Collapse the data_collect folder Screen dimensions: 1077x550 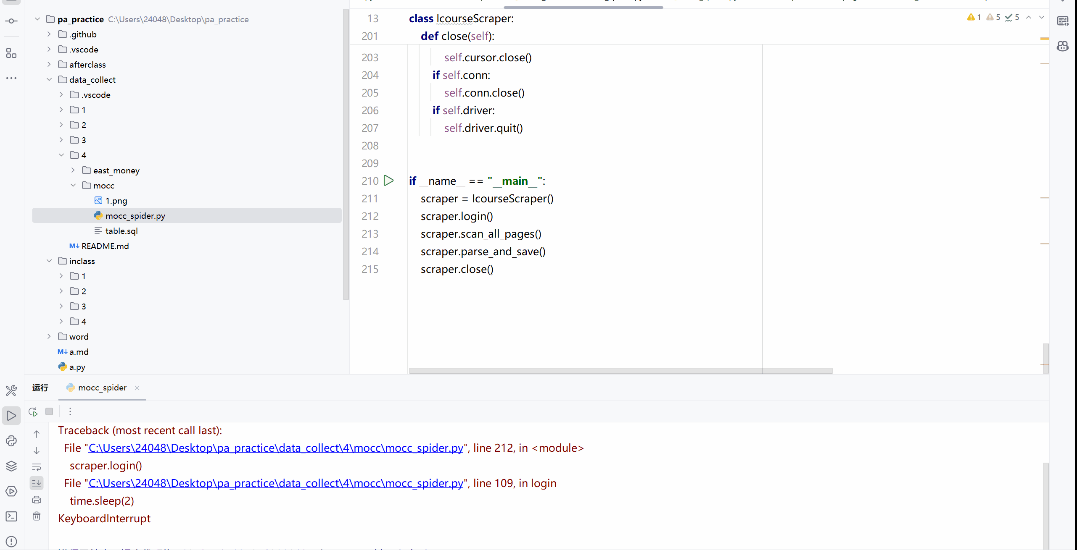49,79
